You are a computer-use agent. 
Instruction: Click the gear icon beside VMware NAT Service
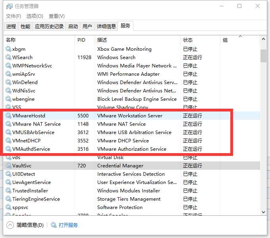[8, 124]
